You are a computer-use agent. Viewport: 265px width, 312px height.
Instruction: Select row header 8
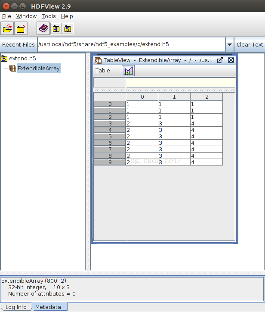coord(110,156)
